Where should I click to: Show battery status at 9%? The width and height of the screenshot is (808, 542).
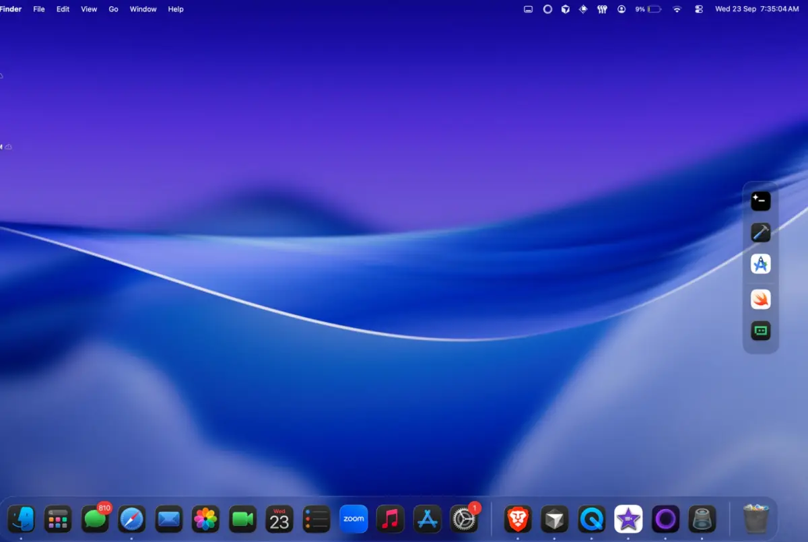click(x=648, y=9)
